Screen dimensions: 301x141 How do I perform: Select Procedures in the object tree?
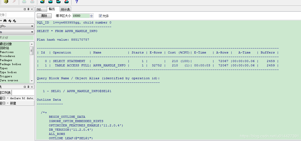coord(8,56)
